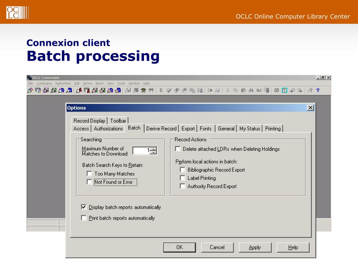Switch to the Authorizations tab
358x268 pixels.
108,128
